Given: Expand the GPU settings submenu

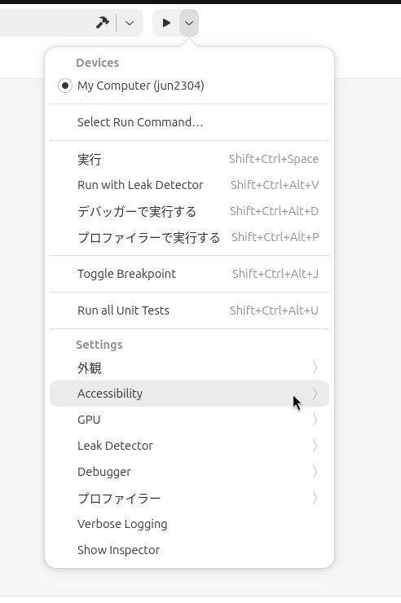Looking at the screenshot, I should click(x=189, y=420).
